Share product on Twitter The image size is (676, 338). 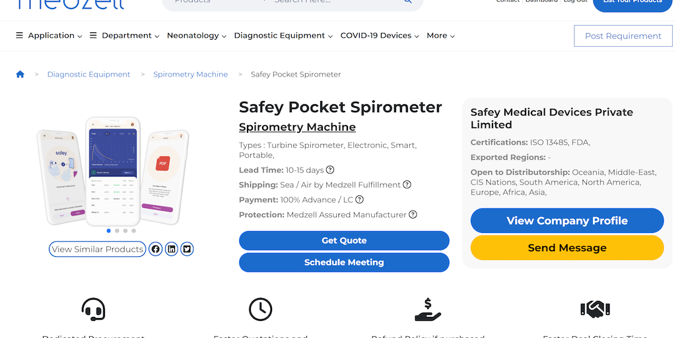(187, 249)
